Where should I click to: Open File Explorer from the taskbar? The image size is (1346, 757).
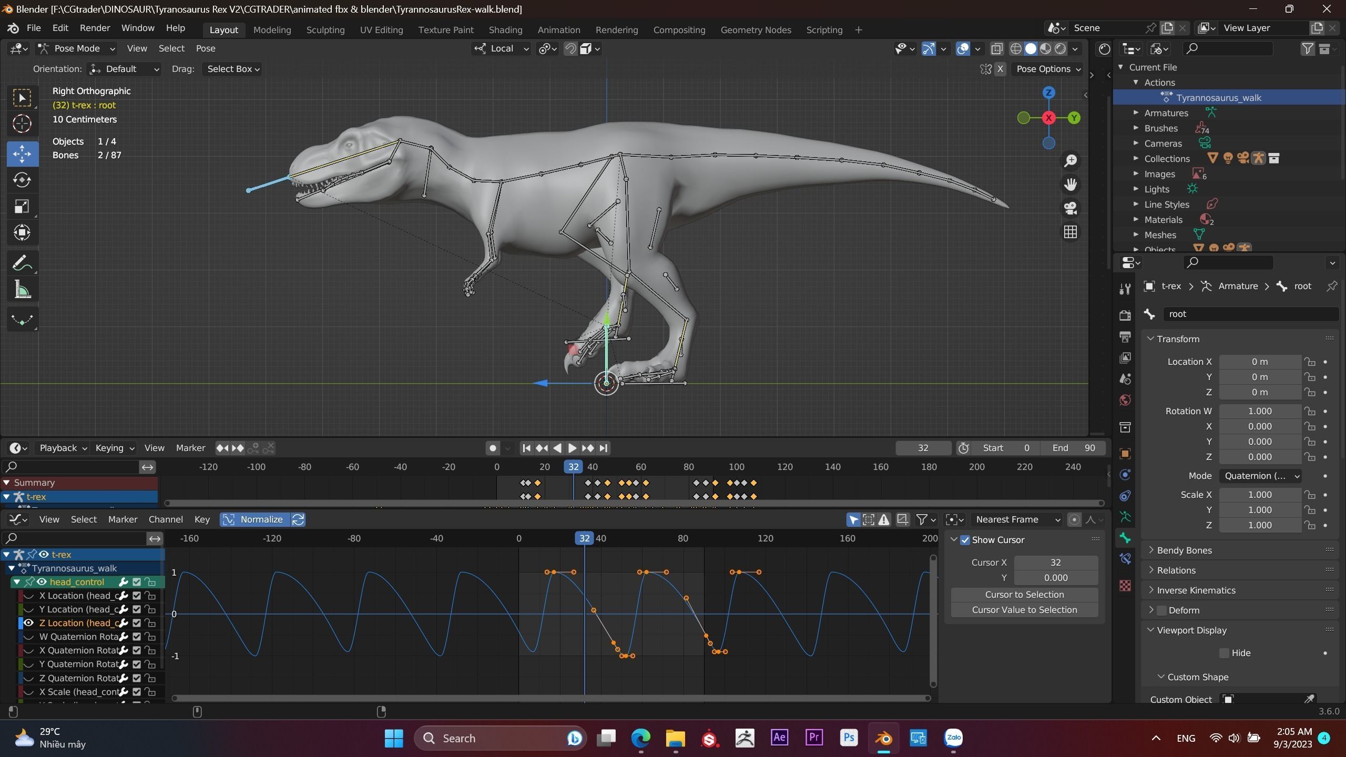[675, 738]
